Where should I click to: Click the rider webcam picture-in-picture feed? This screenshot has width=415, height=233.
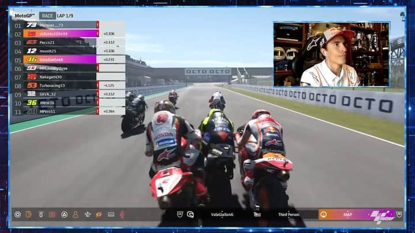pyautogui.click(x=331, y=55)
